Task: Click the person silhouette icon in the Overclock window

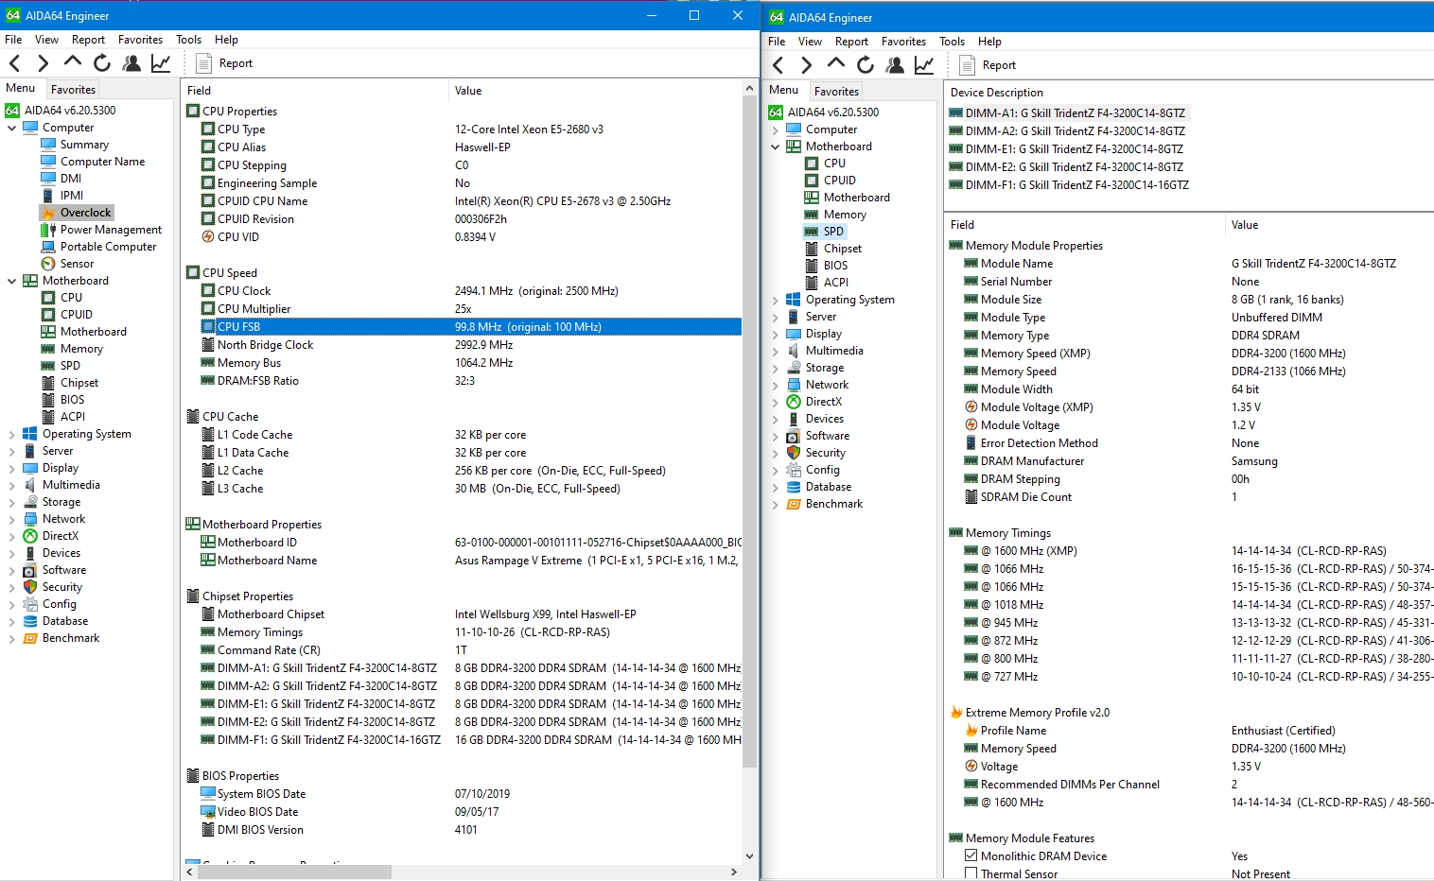Action: pos(131,63)
